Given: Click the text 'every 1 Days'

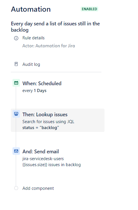Looking at the screenshot, I should (34, 91).
